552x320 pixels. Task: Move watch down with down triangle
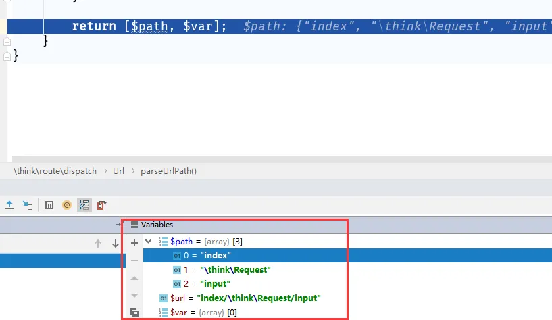click(x=134, y=296)
